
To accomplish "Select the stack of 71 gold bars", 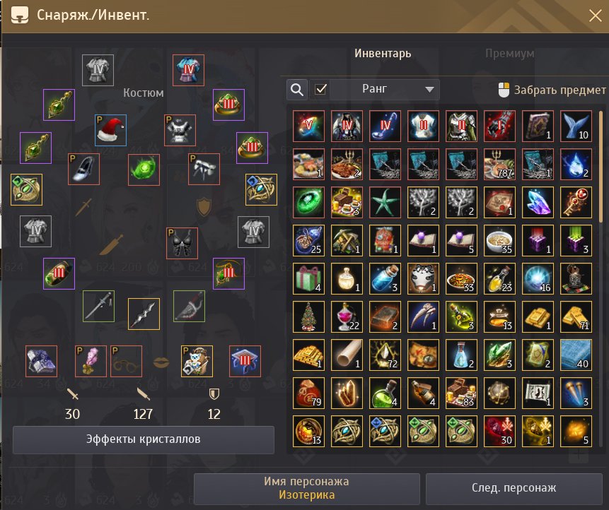I will coord(576,317).
